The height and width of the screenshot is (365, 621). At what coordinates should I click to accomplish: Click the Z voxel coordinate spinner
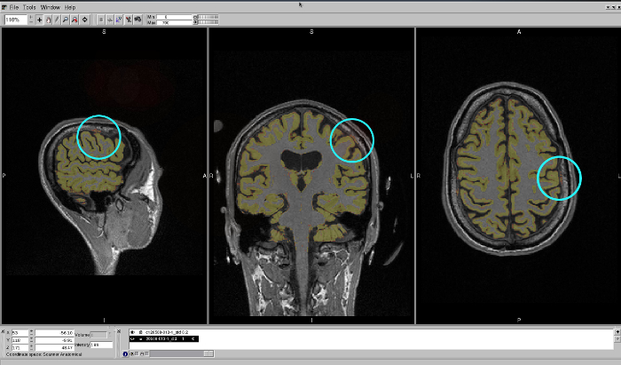pos(31,347)
